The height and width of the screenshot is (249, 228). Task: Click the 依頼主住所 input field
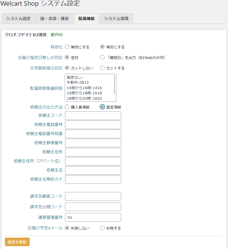[x=93, y=152]
